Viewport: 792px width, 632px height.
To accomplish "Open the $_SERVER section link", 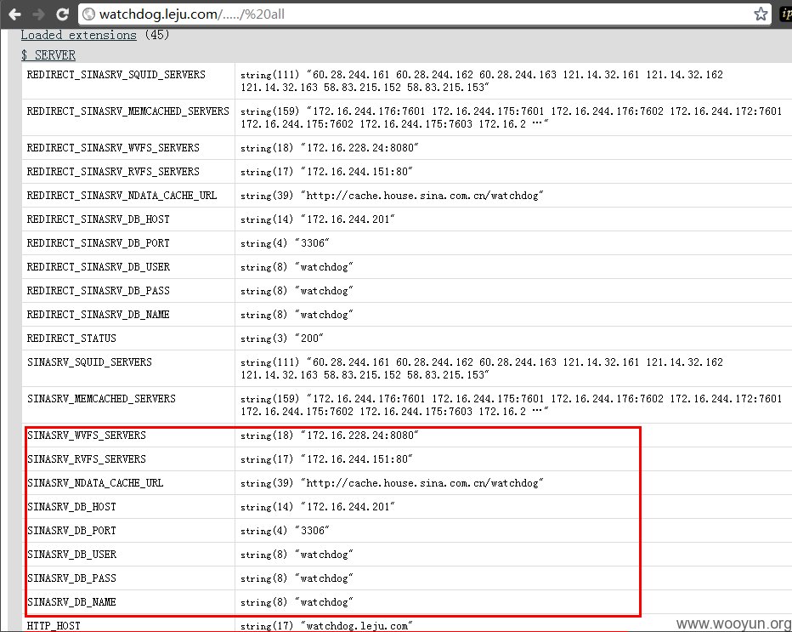I will [x=48, y=55].
